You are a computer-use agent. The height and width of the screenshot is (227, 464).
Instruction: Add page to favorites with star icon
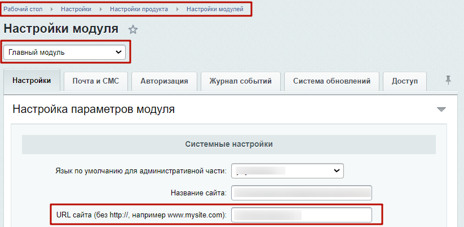(x=133, y=29)
